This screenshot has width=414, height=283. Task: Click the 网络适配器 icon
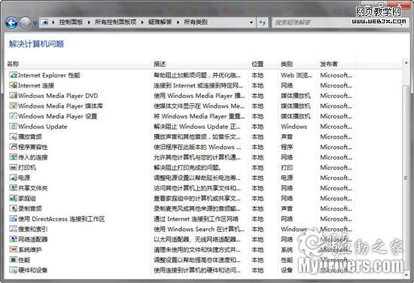[x=14, y=239]
